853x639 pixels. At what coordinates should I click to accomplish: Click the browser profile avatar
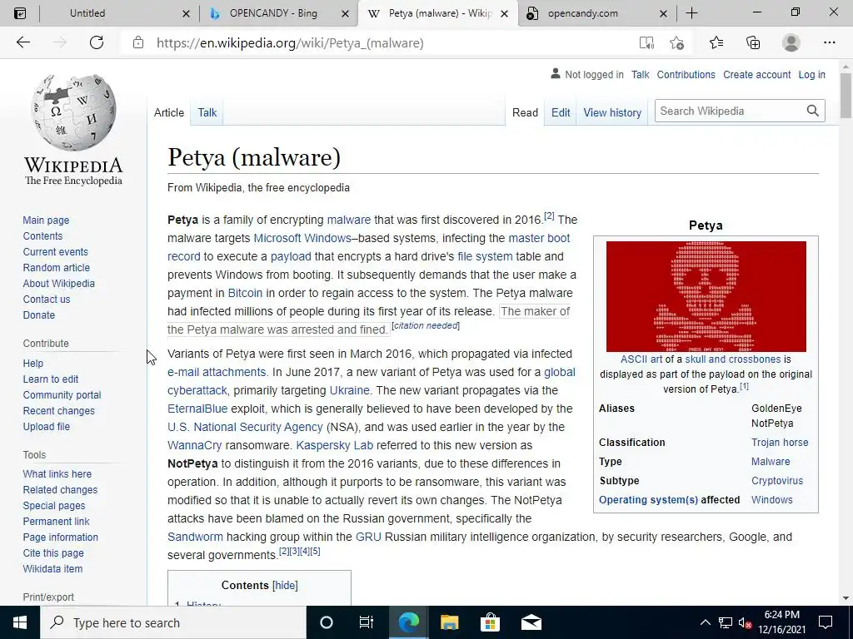pyautogui.click(x=791, y=42)
